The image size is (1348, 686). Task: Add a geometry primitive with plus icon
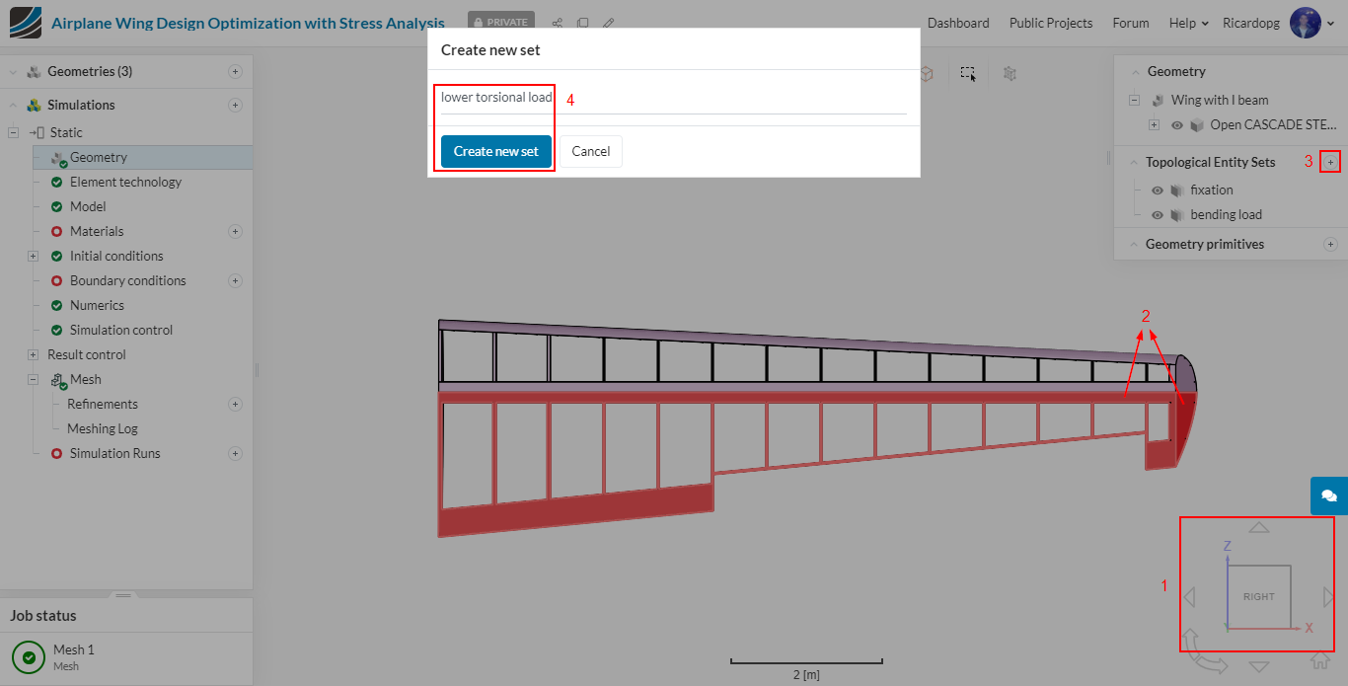[1330, 244]
